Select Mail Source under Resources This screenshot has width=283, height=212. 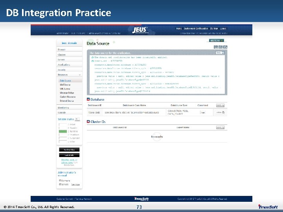[x=65, y=84]
